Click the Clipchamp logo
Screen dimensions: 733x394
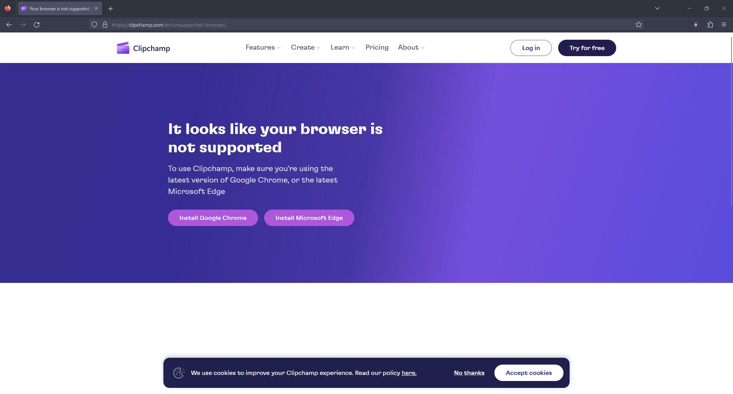[x=143, y=48]
